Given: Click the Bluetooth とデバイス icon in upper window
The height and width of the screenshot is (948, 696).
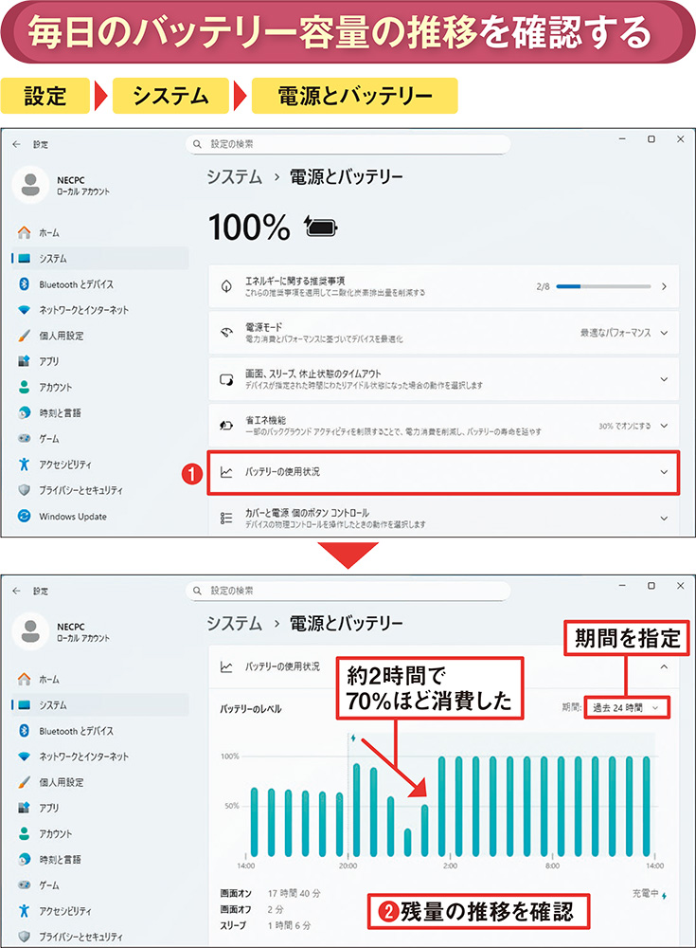Looking at the screenshot, I should pyautogui.click(x=25, y=283).
